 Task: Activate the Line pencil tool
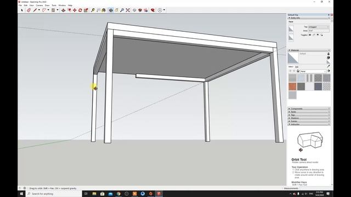(35, 10)
